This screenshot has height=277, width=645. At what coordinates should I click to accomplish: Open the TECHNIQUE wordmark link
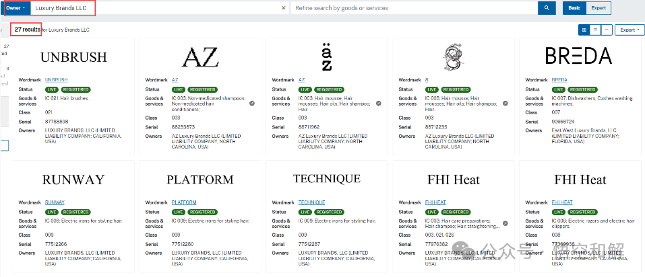click(x=311, y=202)
